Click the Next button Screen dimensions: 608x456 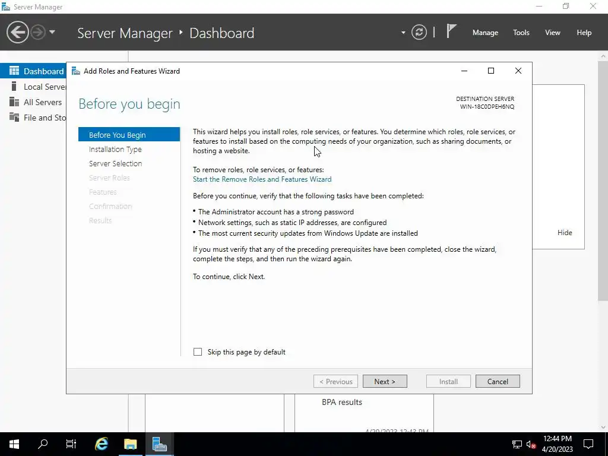click(x=385, y=381)
